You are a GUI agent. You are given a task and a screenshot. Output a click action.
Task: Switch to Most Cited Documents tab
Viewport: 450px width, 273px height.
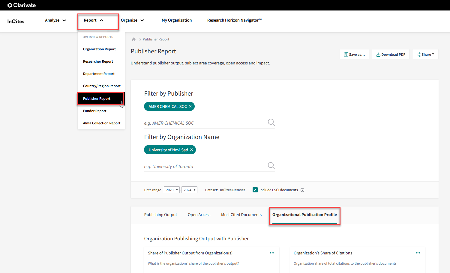[241, 215]
